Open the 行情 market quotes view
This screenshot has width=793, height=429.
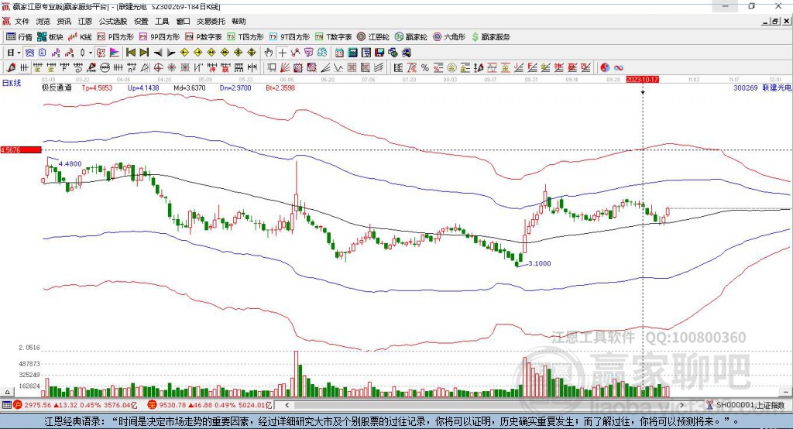point(19,37)
